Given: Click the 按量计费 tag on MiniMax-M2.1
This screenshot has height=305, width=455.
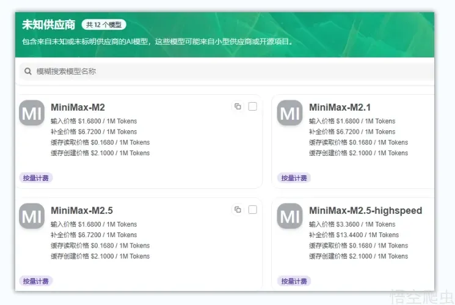Looking at the screenshot, I should pos(294,178).
